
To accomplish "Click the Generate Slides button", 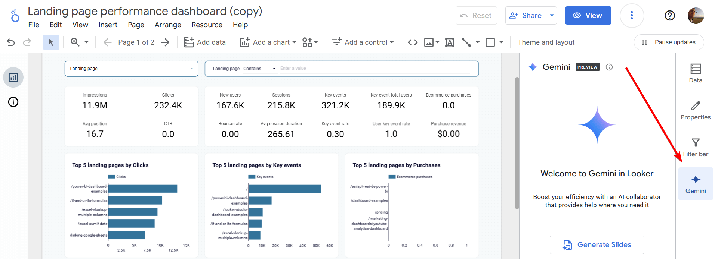I will [597, 245].
